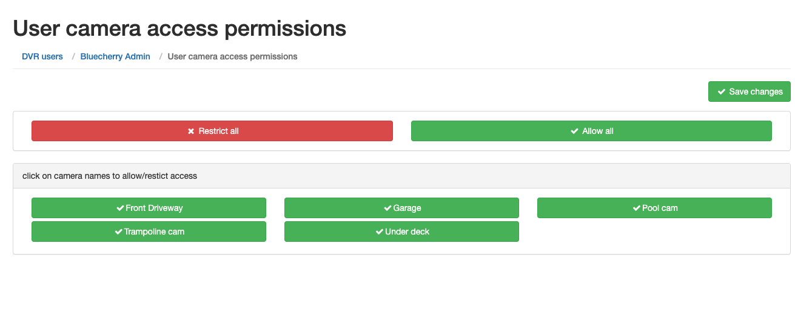Restrict the Under deck camera
Screen dimensions: 795x320
(x=401, y=232)
